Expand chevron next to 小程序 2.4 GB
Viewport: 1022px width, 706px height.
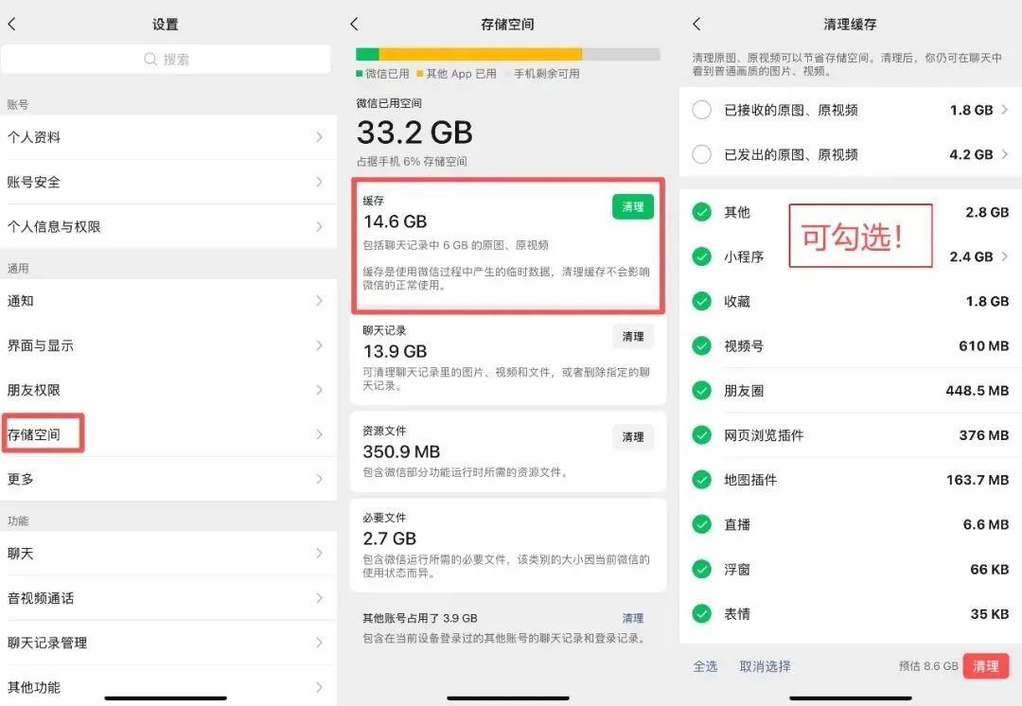[x=1004, y=256]
